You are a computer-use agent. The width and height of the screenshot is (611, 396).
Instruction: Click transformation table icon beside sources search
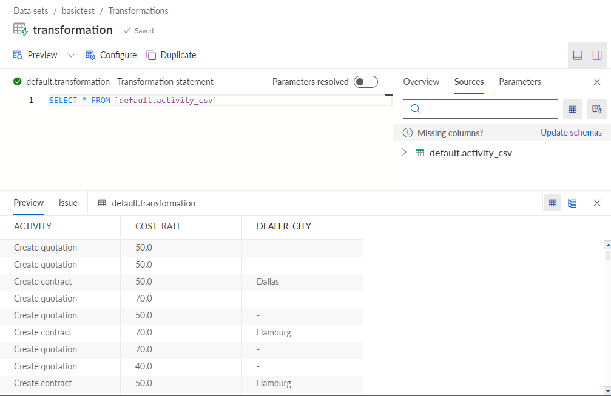tap(596, 109)
